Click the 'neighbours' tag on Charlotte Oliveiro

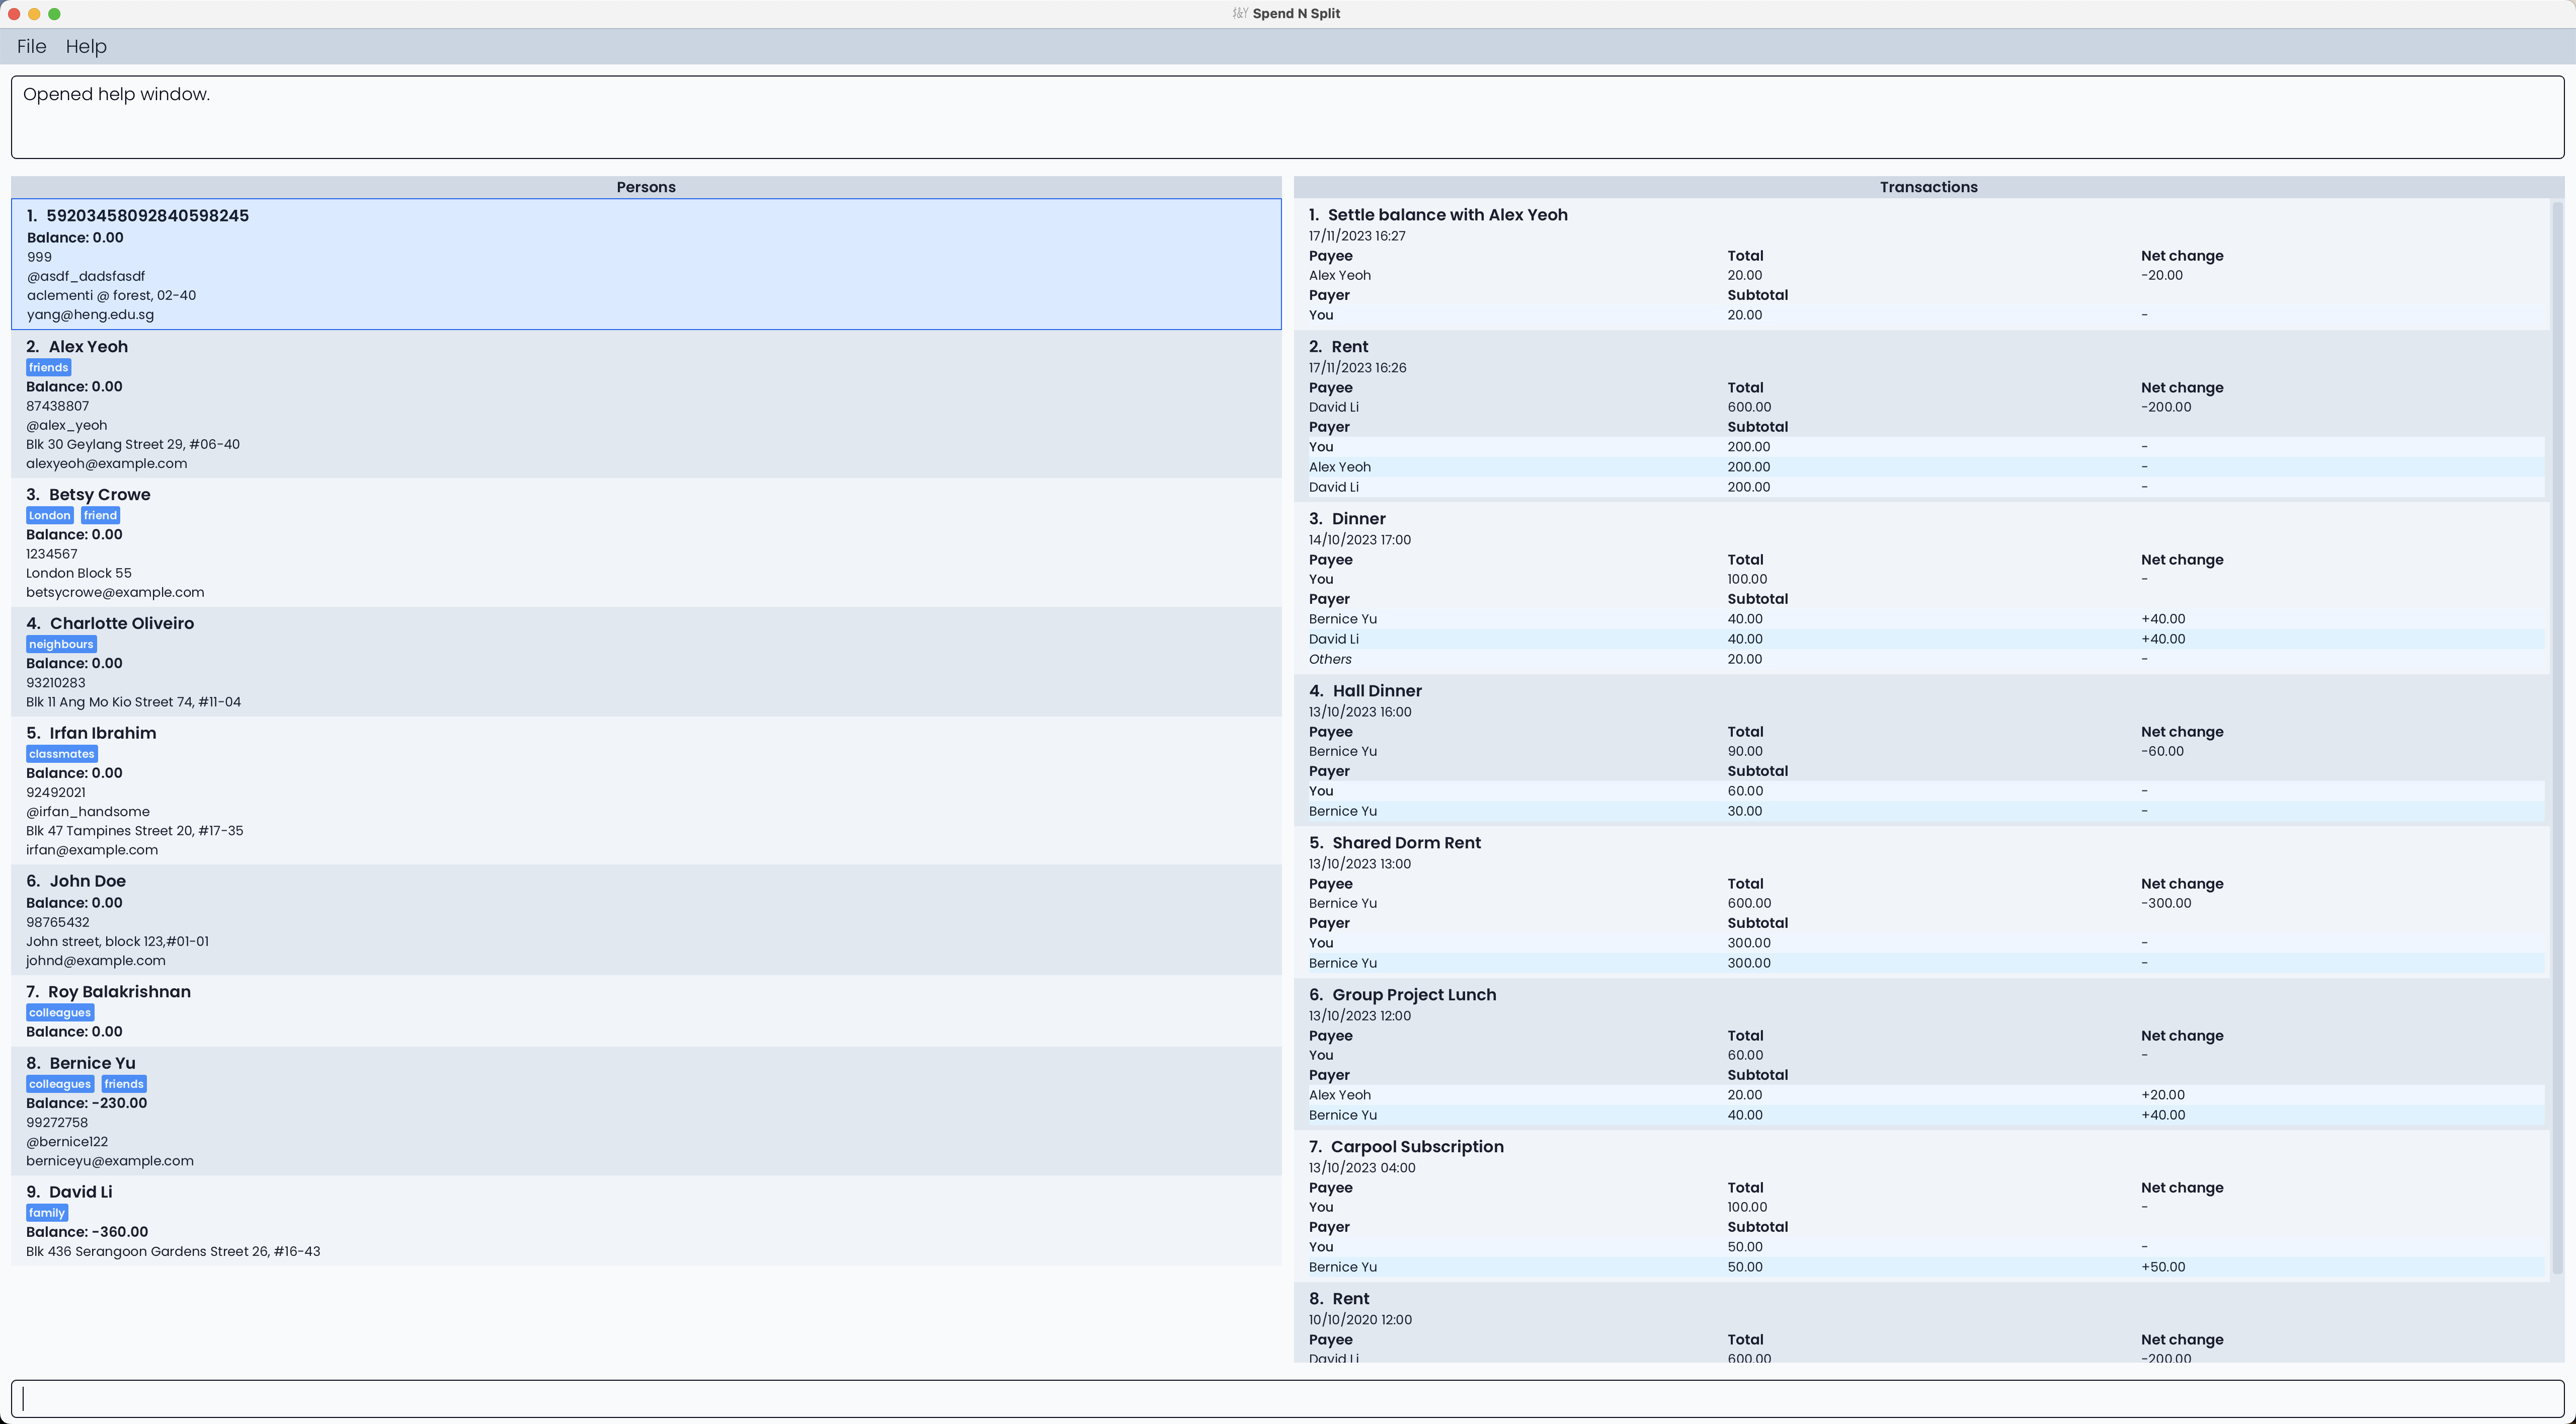(x=61, y=644)
